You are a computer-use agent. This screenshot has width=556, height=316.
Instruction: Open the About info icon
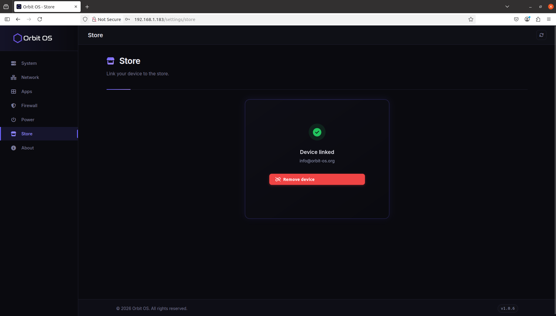(14, 148)
